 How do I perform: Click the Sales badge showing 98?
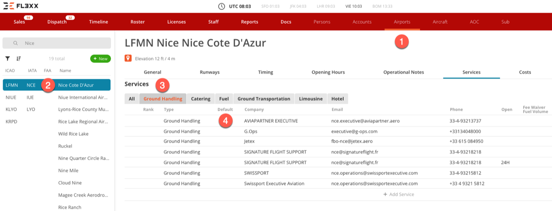pyautogui.click(x=28, y=18)
